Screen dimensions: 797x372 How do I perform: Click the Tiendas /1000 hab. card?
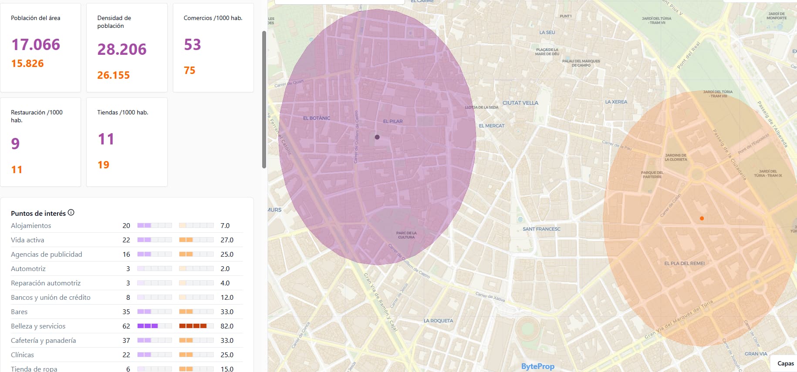coord(127,142)
